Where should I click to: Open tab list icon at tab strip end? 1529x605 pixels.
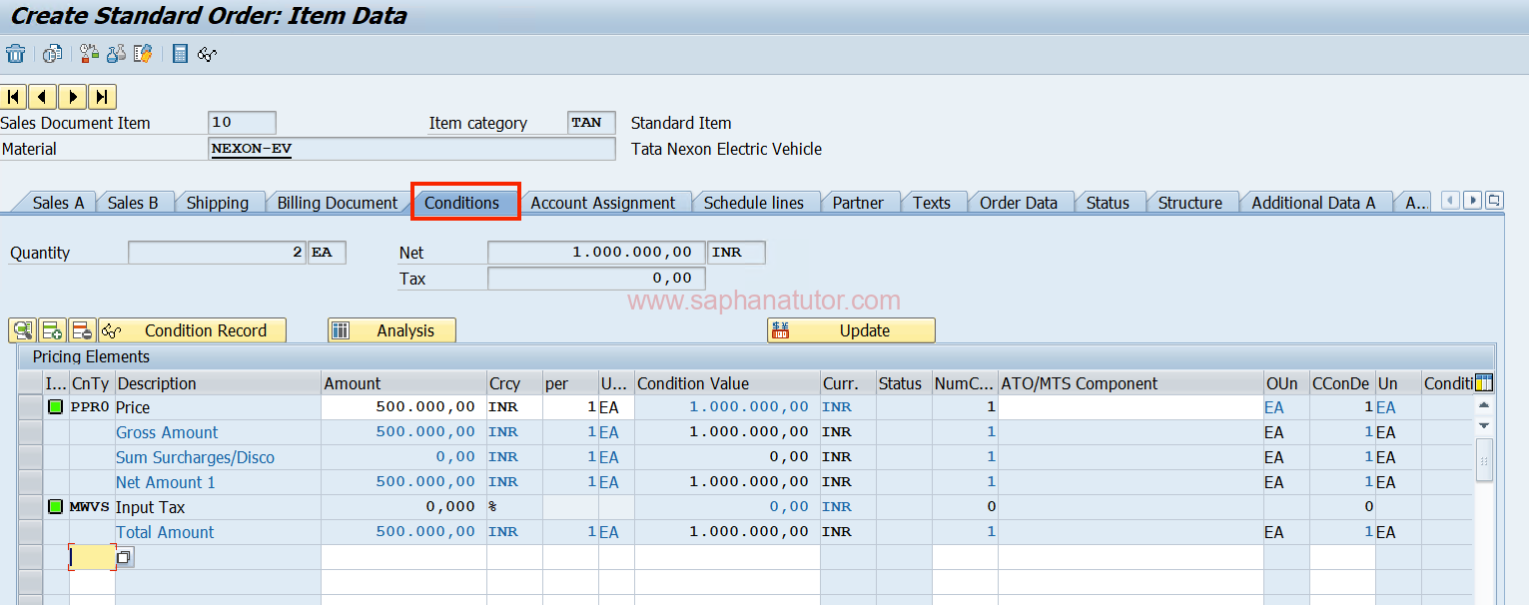pos(1494,201)
